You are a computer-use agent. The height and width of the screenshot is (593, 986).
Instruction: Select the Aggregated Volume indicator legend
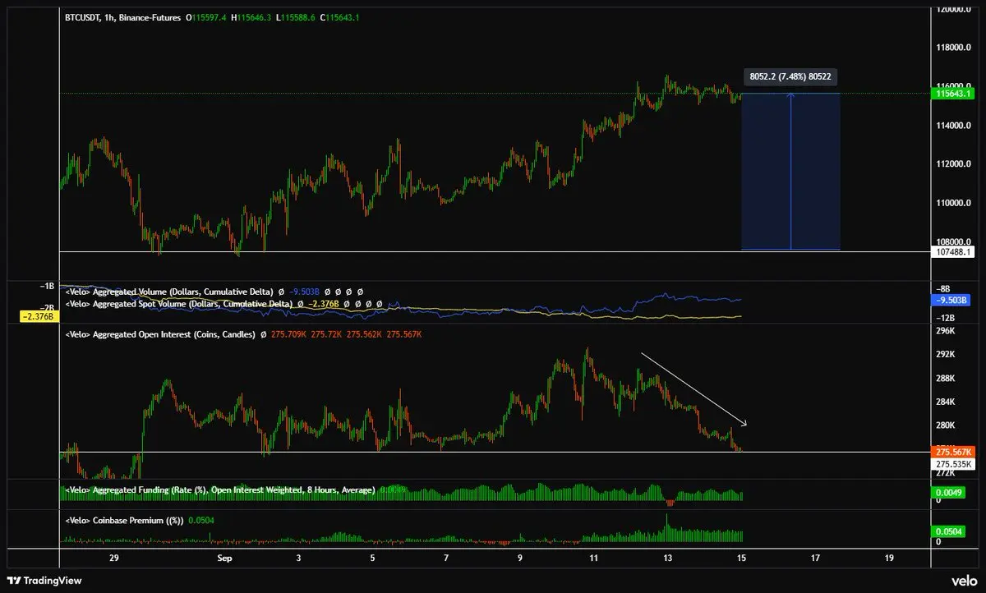click(x=168, y=292)
